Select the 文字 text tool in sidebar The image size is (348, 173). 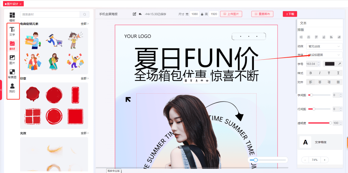click(12, 32)
